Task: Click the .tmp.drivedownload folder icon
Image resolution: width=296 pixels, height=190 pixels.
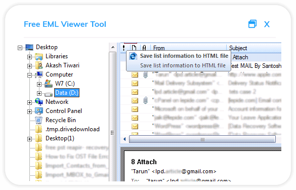Action: point(38,129)
